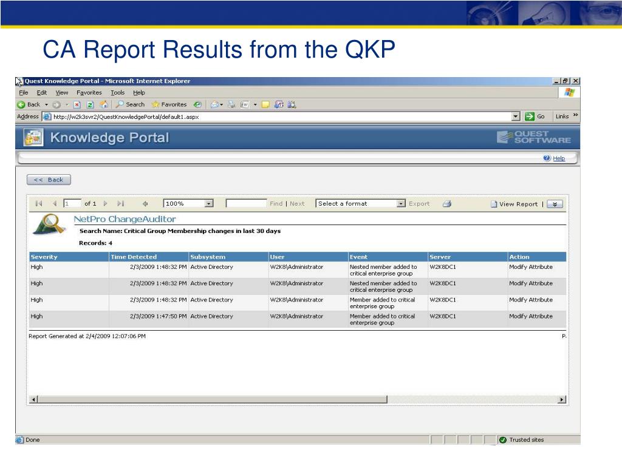Click the Subsystem column header
Viewport: 622px width, 466px height.
(228, 257)
